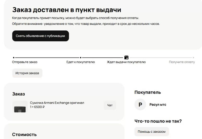
Task: Select the 'Отправьте заказ' step label
Action: 25,62
